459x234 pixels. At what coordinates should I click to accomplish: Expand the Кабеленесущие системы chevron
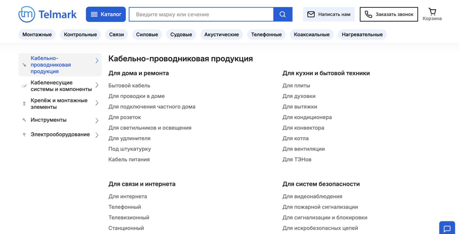coord(97,85)
